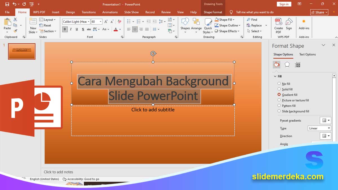Click the Clear All Formatting eraser icon
The image size is (338, 190).
(119, 22)
